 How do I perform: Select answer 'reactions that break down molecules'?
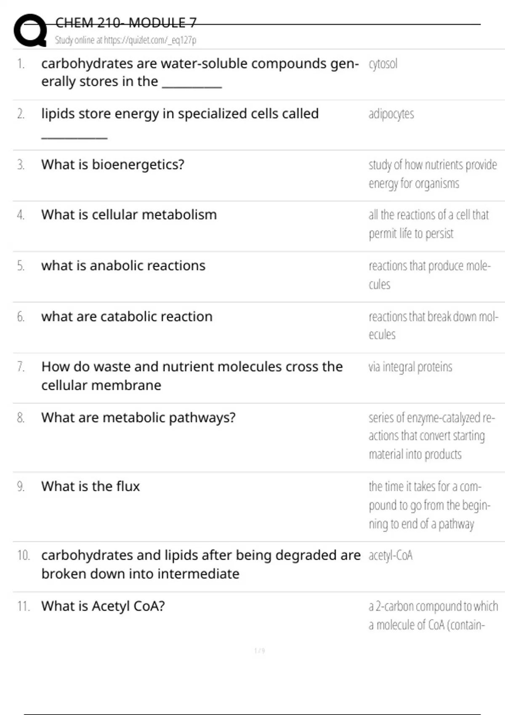(433, 326)
